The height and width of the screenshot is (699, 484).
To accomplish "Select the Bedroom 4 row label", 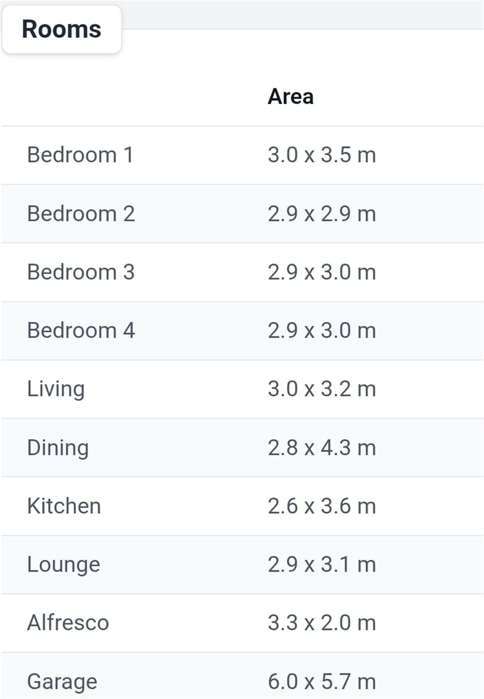I will (81, 331).
